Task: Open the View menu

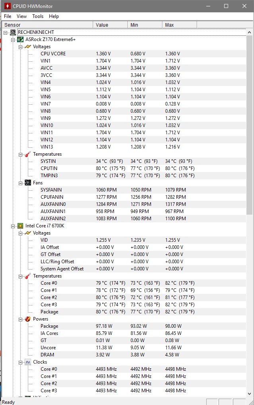Action: [21, 16]
